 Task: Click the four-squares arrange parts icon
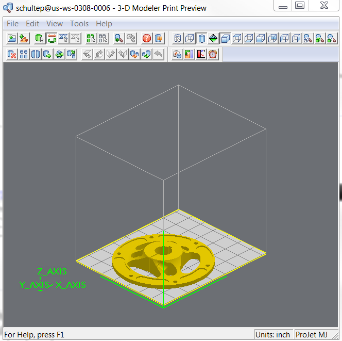tap(24, 54)
